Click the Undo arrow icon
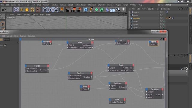The width and height of the screenshot is (192, 108). 4,10
